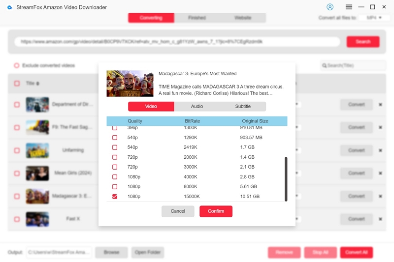
Task: Open the hamburger menu icon
Action: tap(349, 7)
